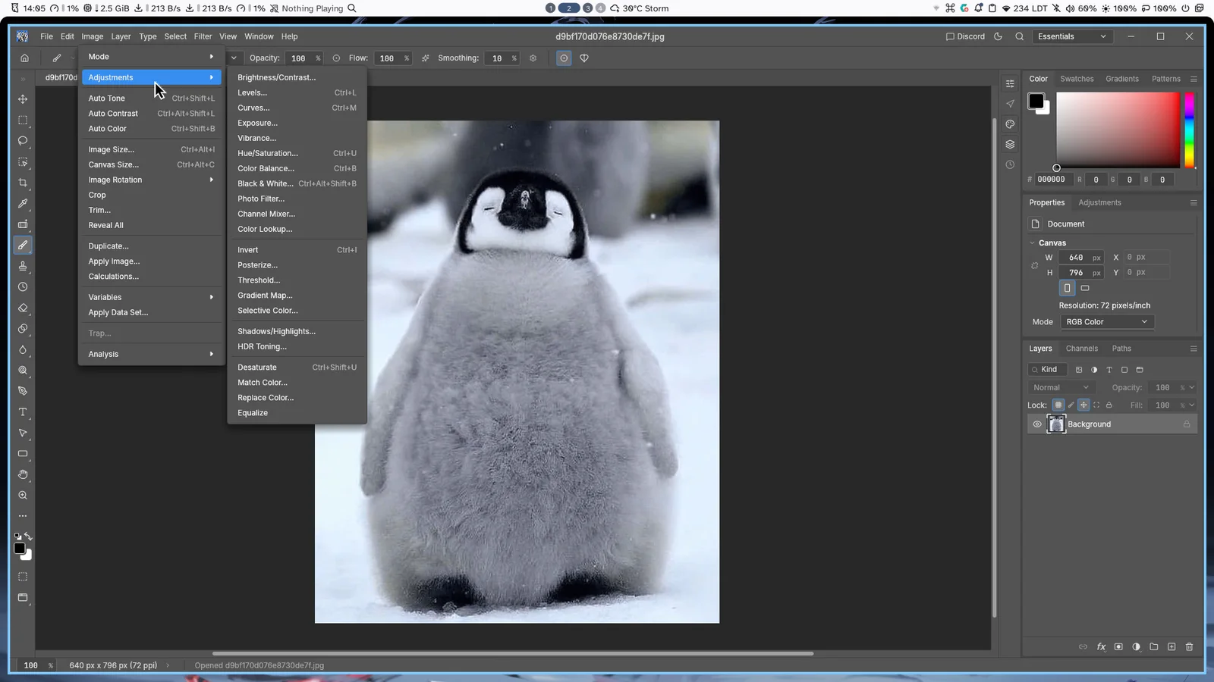This screenshot has width=1214, height=682.
Task: Expand the Image Rotation submenu
Action: point(151,180)
